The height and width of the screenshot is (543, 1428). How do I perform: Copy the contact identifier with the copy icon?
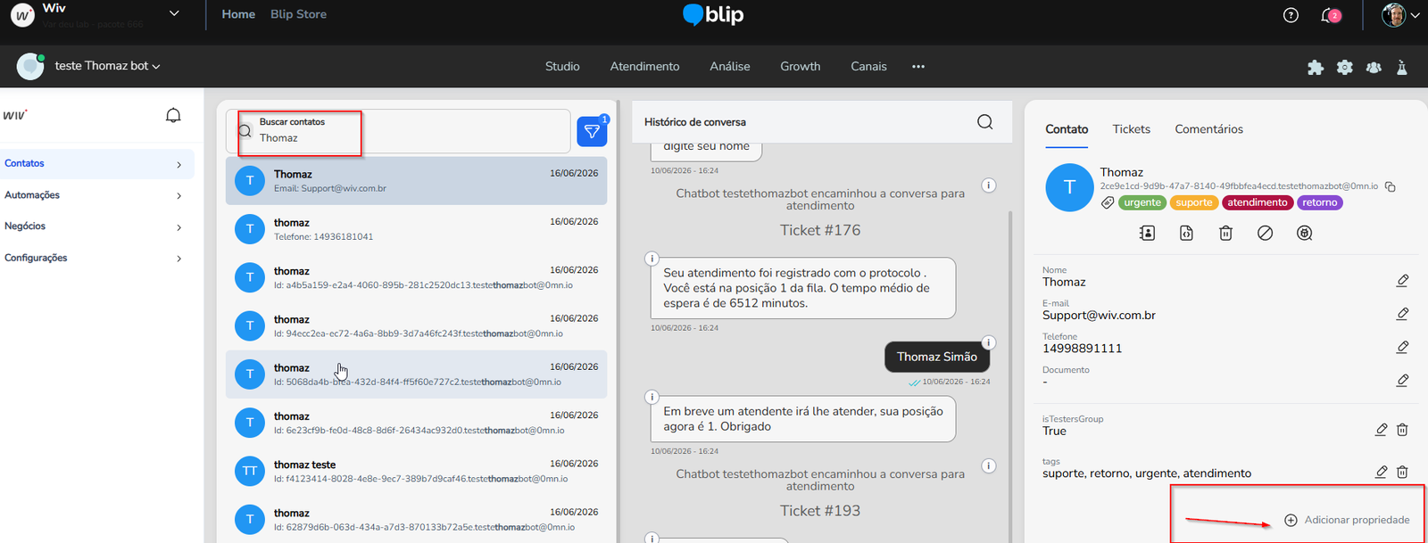[x=1391, y=186]
